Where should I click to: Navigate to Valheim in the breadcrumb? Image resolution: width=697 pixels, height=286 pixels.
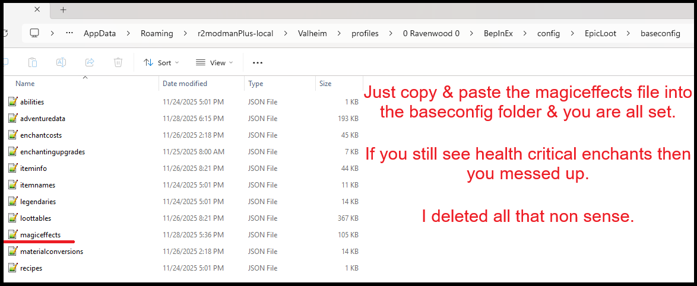[x=312, y=33]
